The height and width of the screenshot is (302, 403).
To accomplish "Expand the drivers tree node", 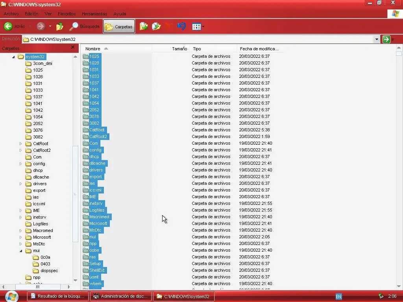I will [20, 184].
